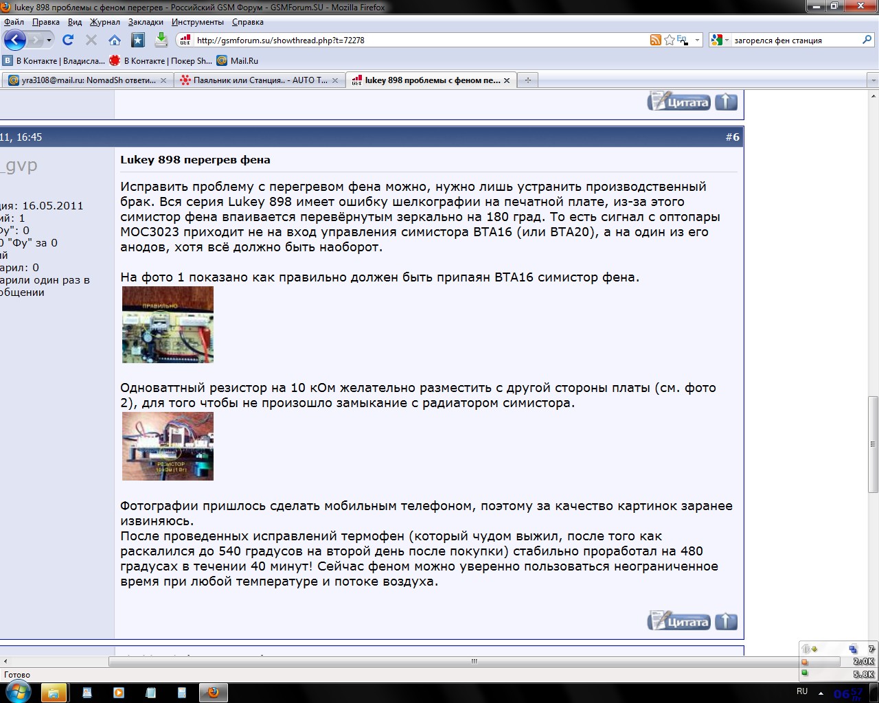This screenshot has height=703, width=879.
Task: Open the 'В Контакте | Покер Sh...' bookmark
Action: pyautogui.click(x=161, y=60)
